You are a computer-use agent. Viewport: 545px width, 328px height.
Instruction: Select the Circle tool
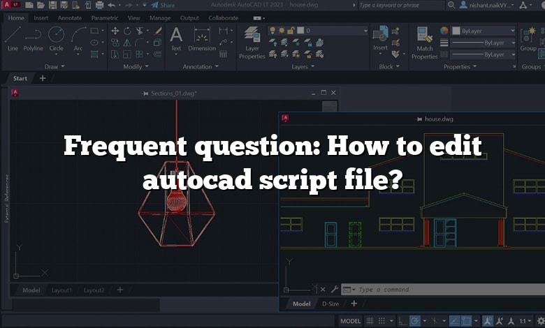(x=56, y=39)
